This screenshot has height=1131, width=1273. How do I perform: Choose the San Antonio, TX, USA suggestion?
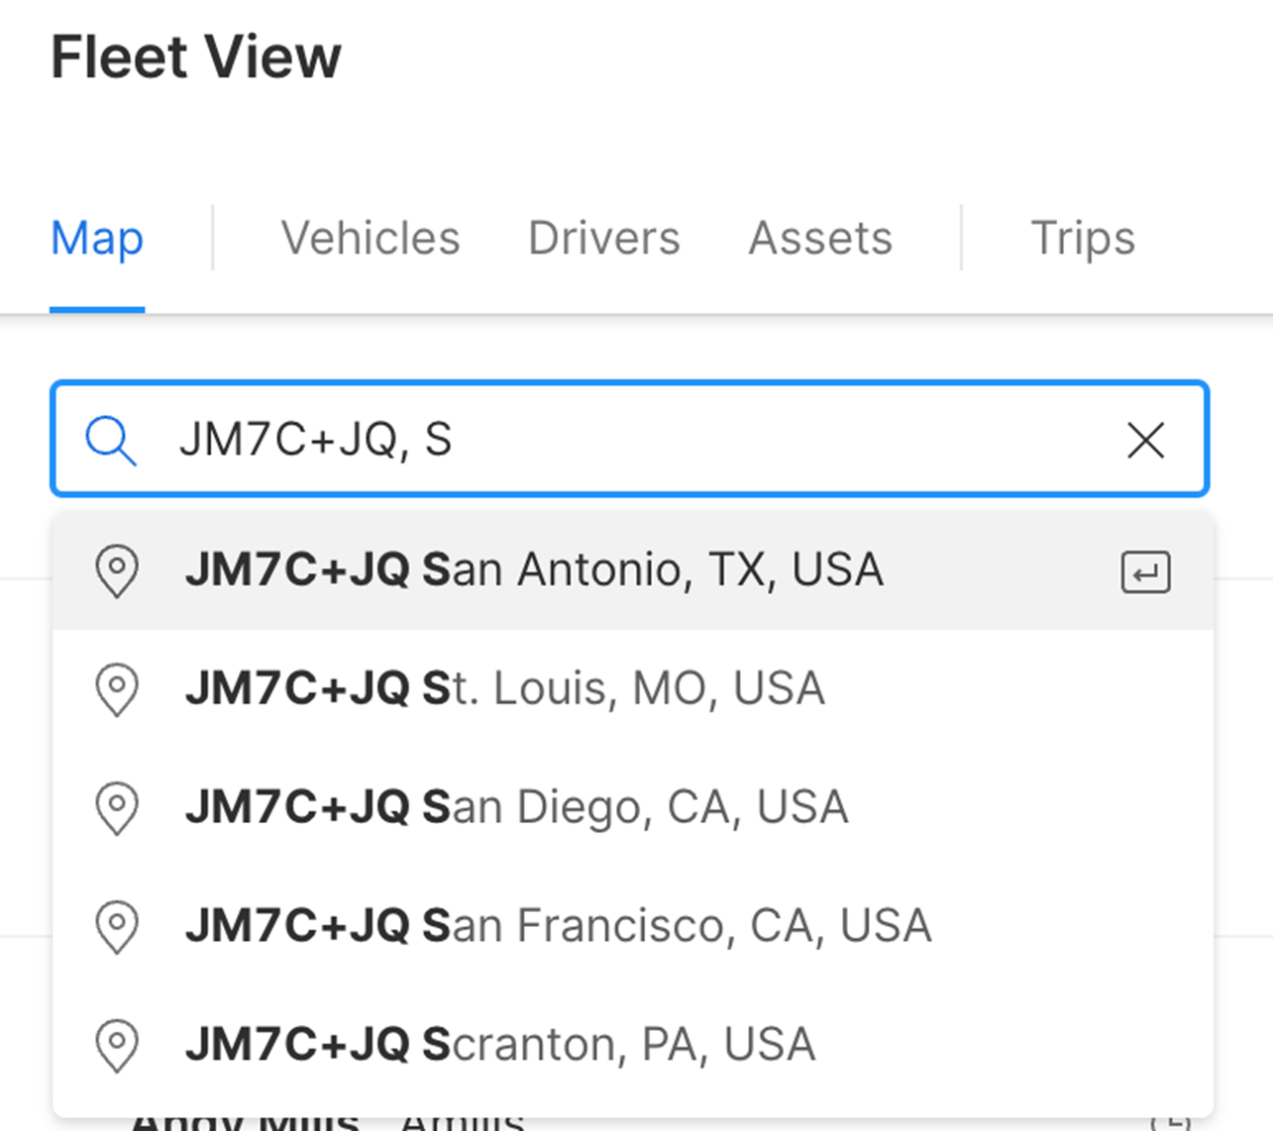[633, 570]
